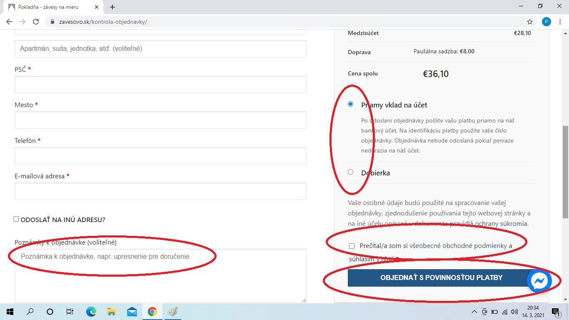Open the Messenger chat bubble
569x320 pixels.
coord(539,281)
